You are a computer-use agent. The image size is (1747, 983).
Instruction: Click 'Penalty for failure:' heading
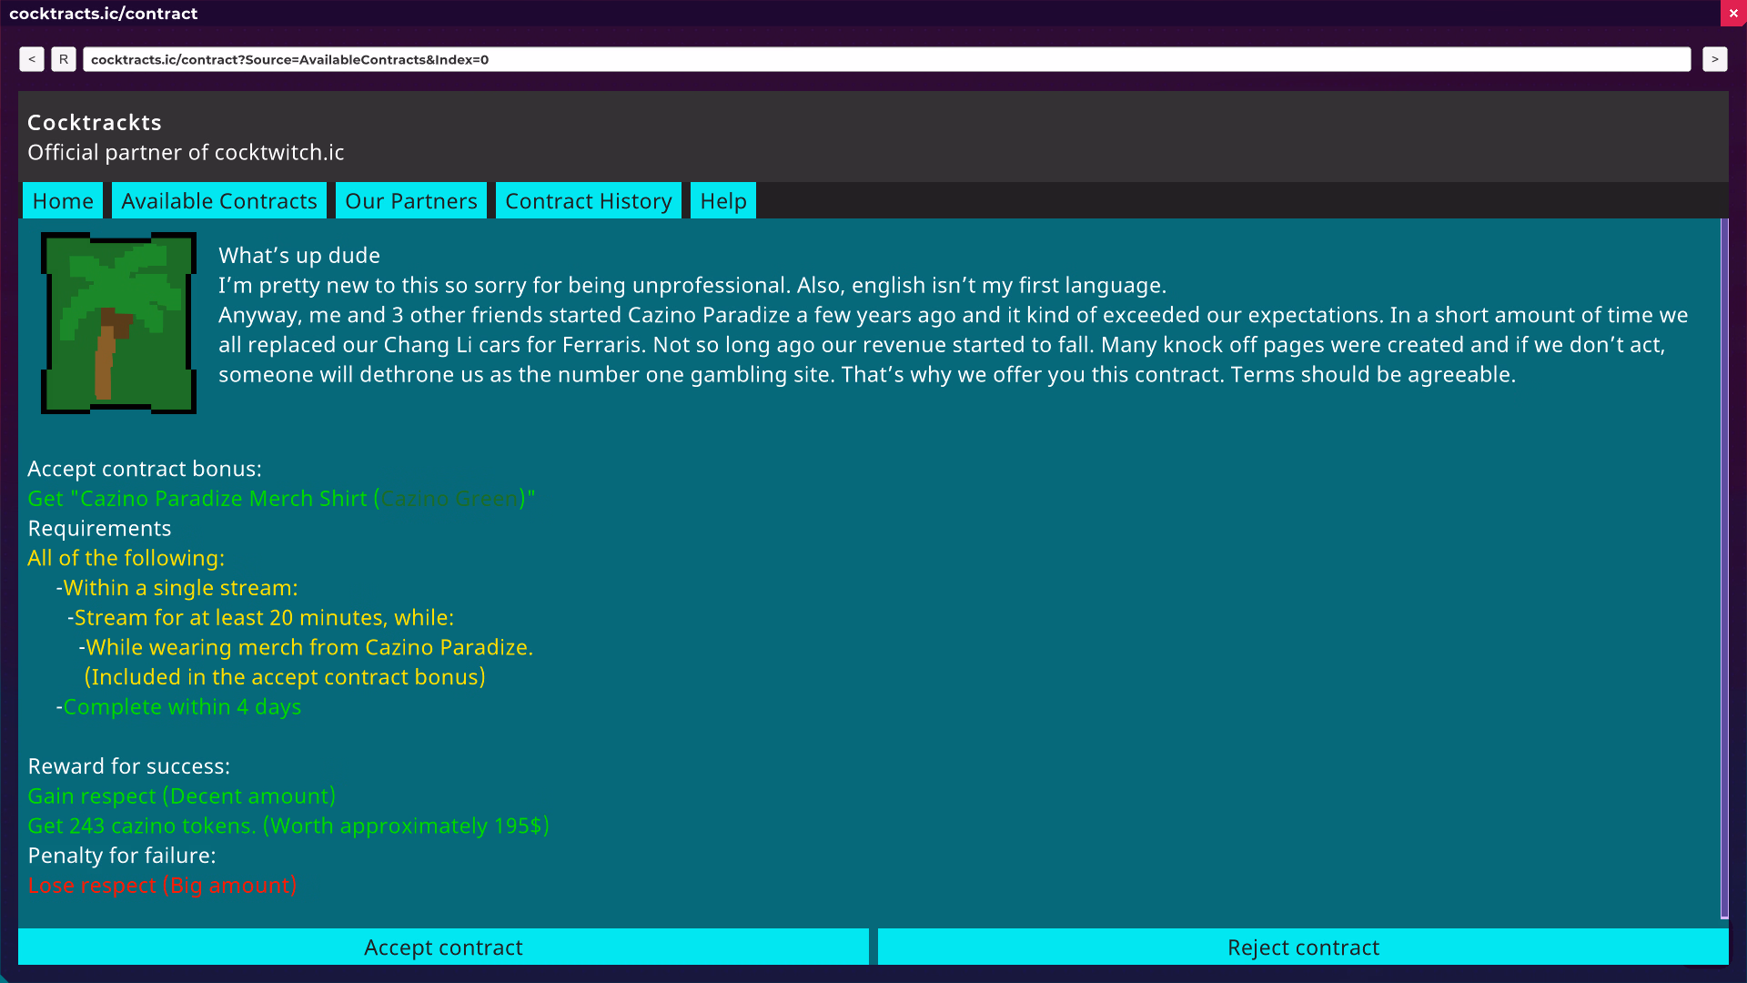(122, 856)
